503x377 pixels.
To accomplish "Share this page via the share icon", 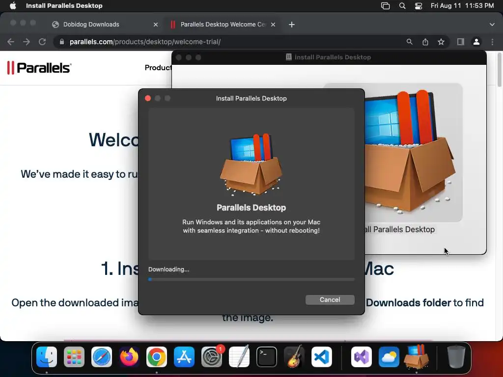I will point(425,42).
